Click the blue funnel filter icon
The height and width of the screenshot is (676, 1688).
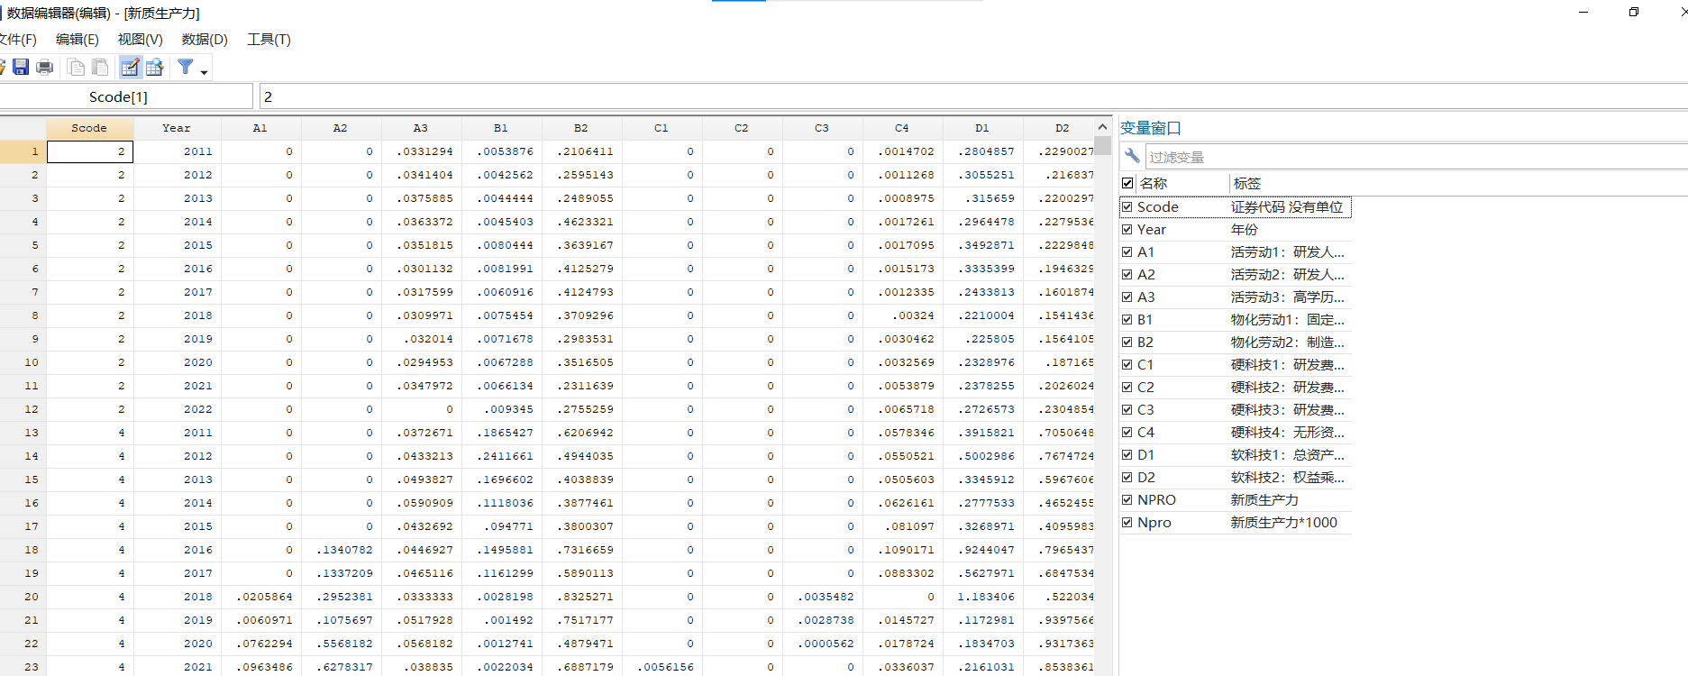(185, 67)
